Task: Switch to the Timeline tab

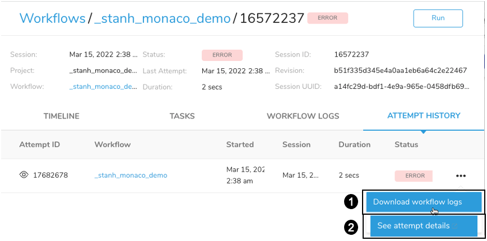Action: click(x=61, y=116)
